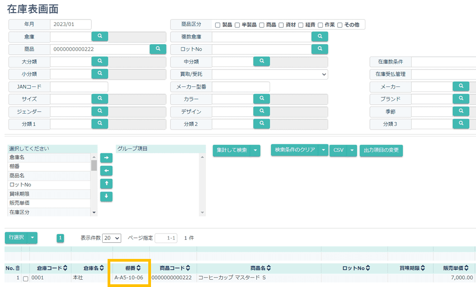
Task: Enable the 製品 checkbox
Action: tap(218, 25)
